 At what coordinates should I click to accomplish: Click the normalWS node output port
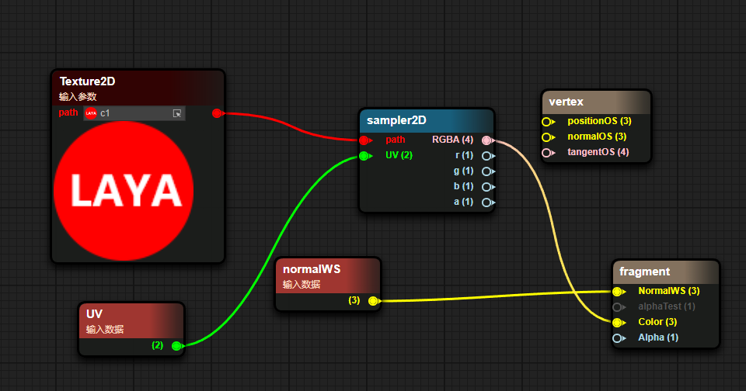(373, 301)
